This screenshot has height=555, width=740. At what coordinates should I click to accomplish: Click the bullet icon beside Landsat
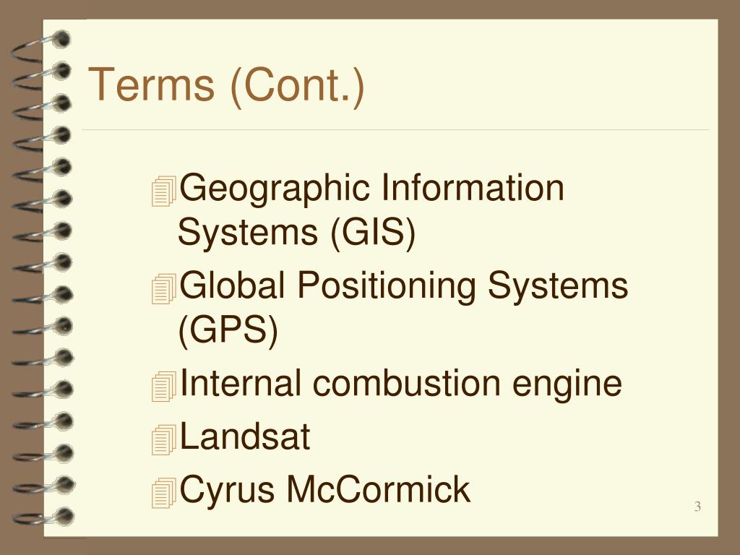[164, 439]
